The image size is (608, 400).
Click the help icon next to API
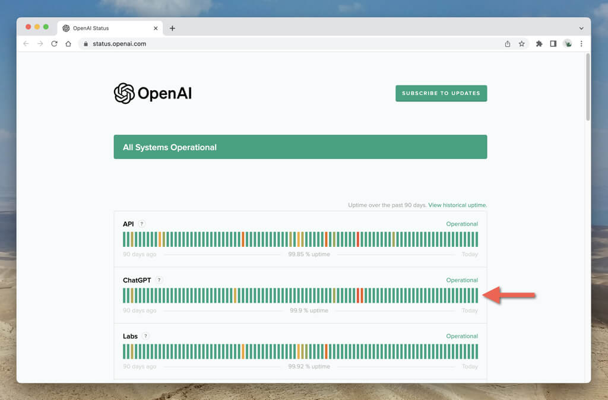[142, 224]
